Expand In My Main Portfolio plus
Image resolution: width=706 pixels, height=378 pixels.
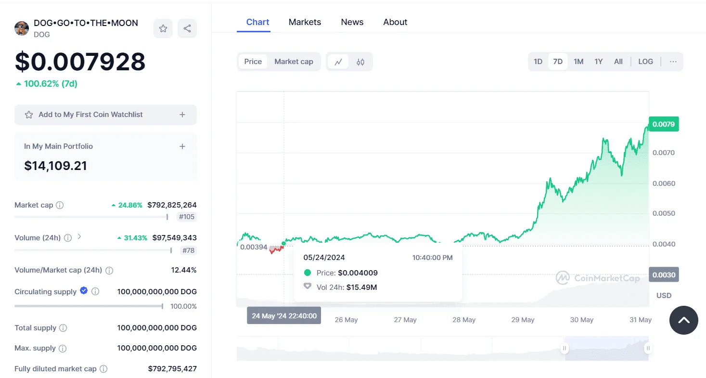click(182, 146)
